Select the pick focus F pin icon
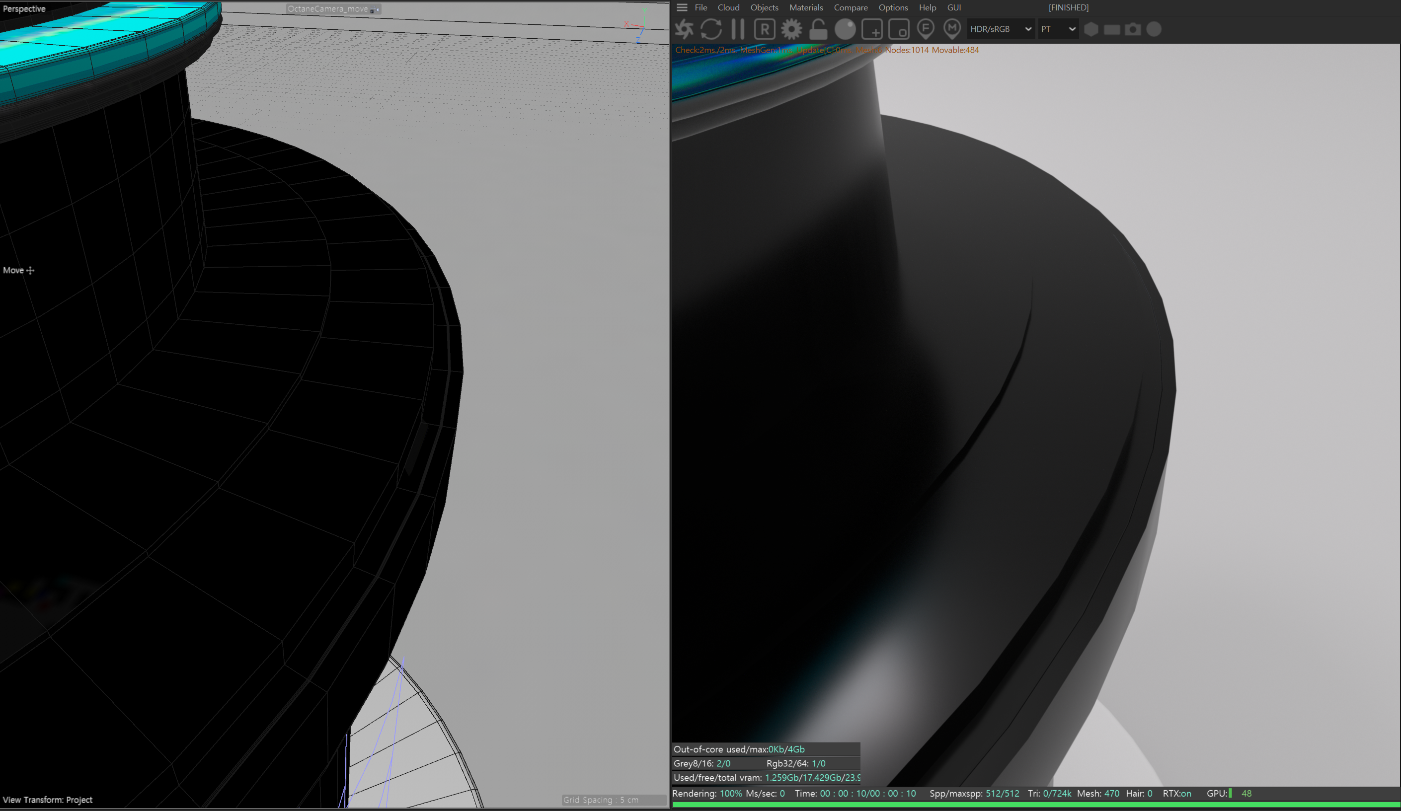 click(926, 29)
